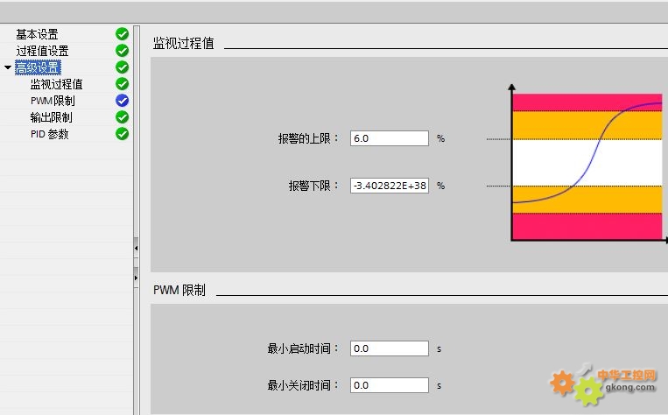Click the 报警的上限 input field

coord(390,138)
